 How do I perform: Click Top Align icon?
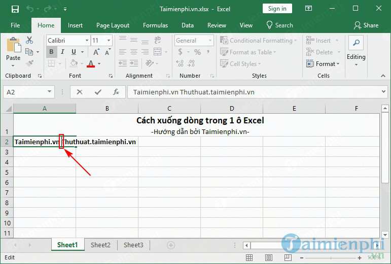[122, 39]
